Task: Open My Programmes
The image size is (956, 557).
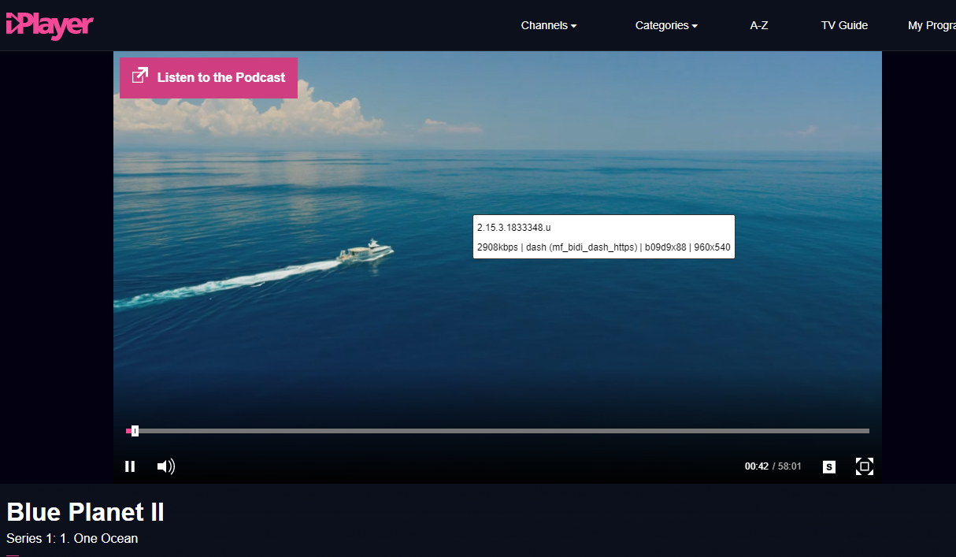Action: pyautogui.click(x=932, y=25)
